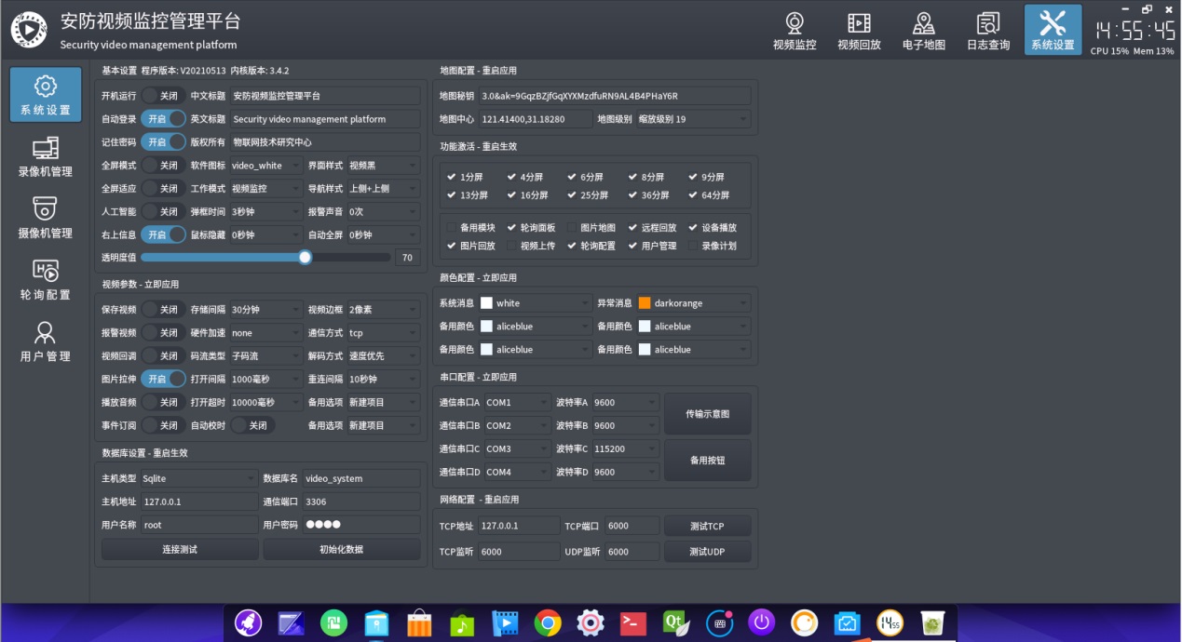Viewport: 1182px width, 642px height.
Task: Open the 视频回放 video playback icon
Action: pos(858,30)
